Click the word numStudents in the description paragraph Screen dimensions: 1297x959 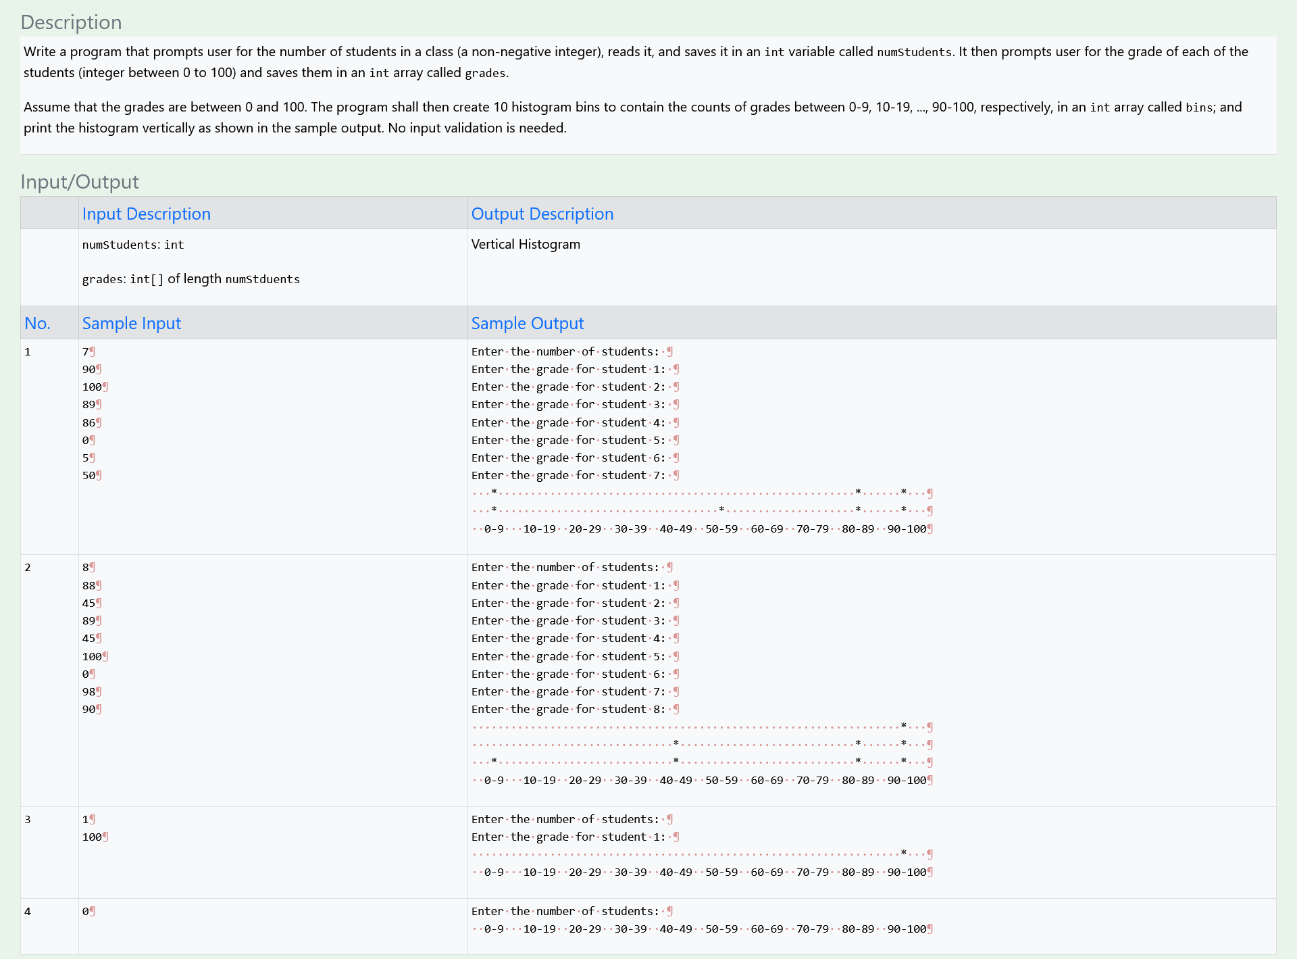pyautogui.click(x=913, y=52)
